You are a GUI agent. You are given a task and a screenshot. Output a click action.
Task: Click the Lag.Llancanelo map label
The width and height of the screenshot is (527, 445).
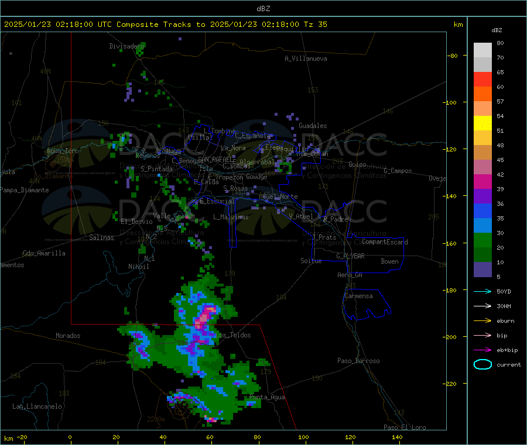37,406
